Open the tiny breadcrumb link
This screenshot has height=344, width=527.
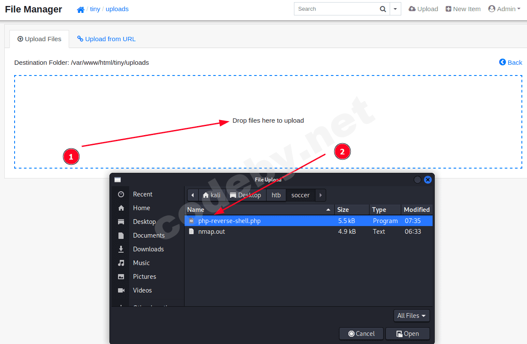point(95,9)
